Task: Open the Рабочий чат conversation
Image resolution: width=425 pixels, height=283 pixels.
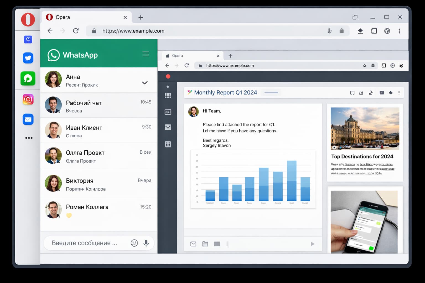Action: coord(99,106)
